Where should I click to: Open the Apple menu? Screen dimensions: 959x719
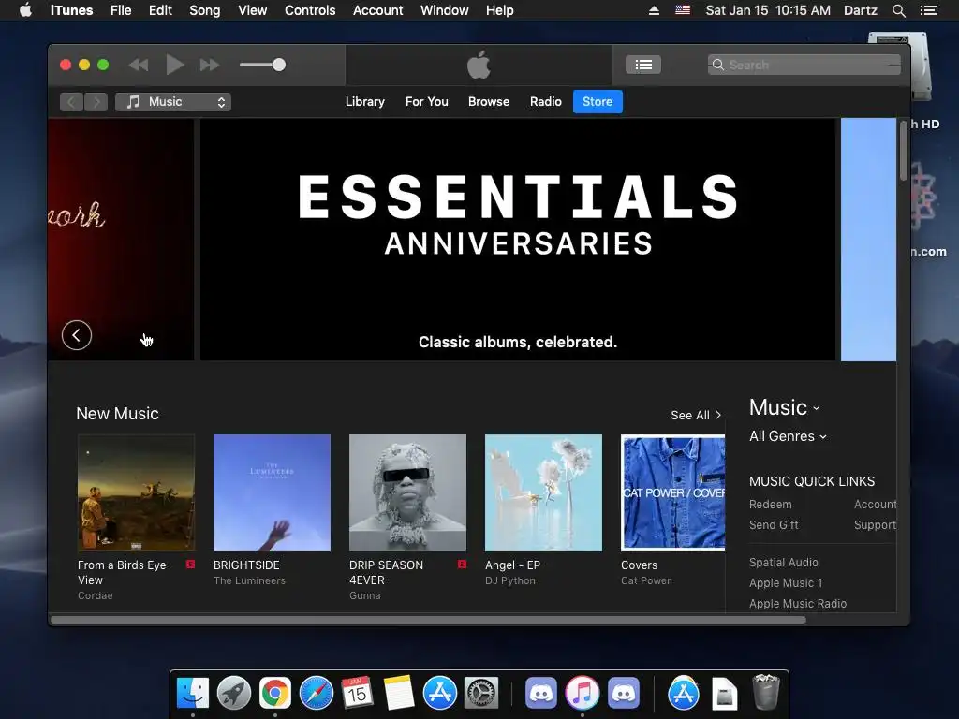coord(25,10)
